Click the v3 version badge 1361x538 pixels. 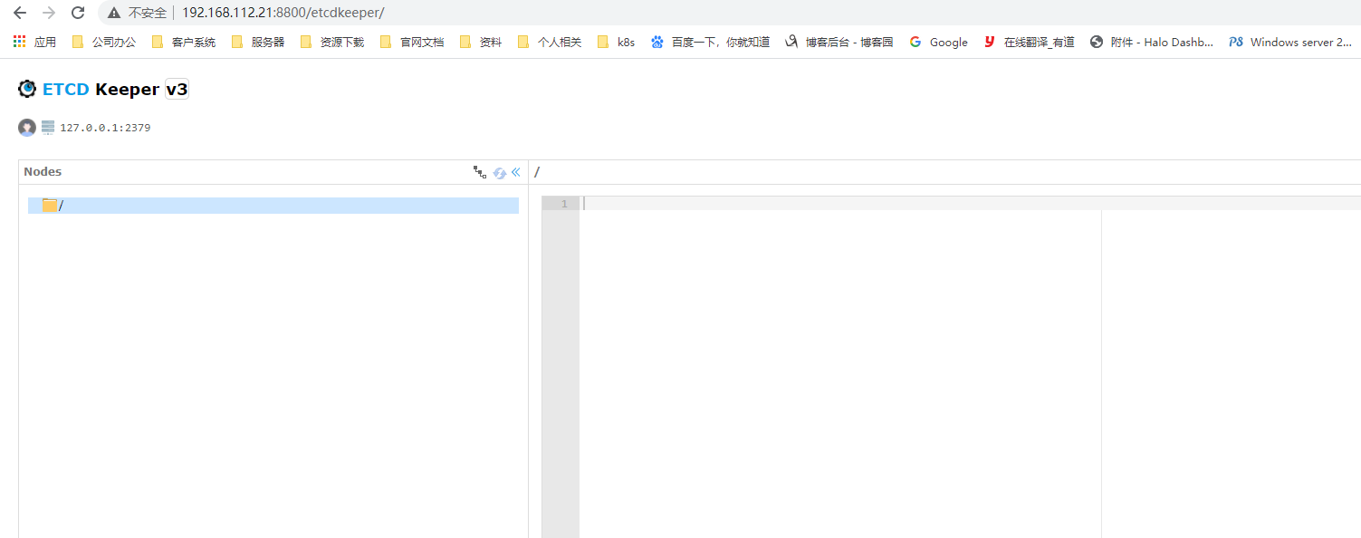coord(177,89)
